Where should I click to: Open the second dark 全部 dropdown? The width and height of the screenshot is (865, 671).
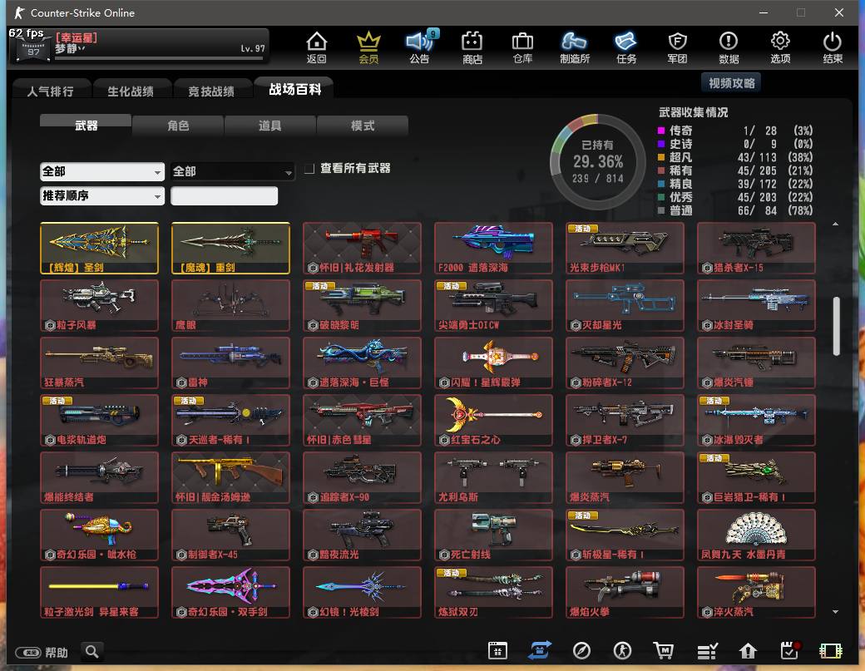pos(232,171)
